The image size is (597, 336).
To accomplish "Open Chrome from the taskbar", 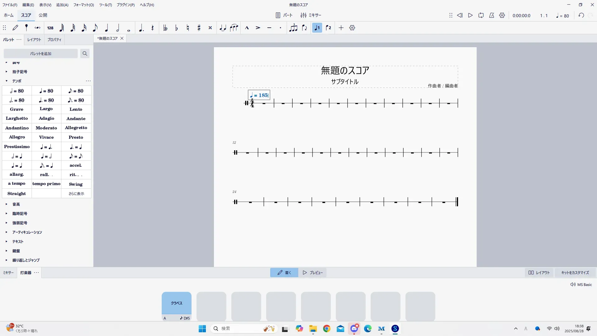I will [x=326, y=329].
